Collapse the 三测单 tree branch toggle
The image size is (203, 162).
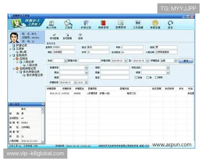point(10,49)
